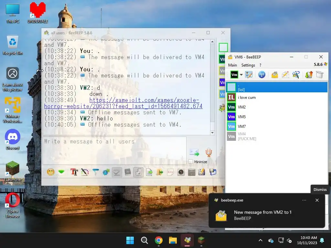Focus the 'Write a message to all users' box

click(x=115, y=150)
